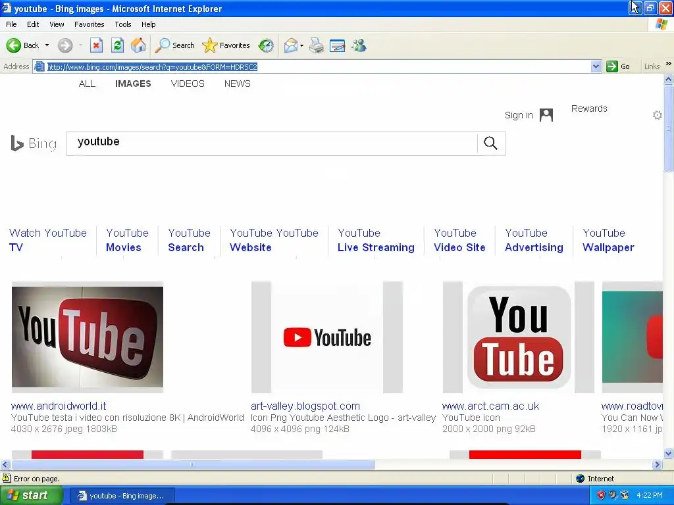Open Favorites pane with star icon
The width and height of the screenshot is (674, 505).
[226, 45]
